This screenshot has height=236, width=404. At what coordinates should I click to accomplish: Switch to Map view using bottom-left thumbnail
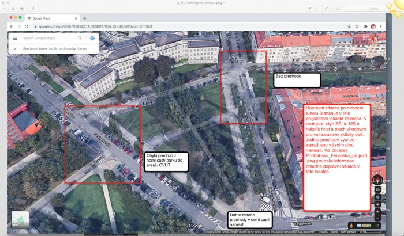(20, 220)
